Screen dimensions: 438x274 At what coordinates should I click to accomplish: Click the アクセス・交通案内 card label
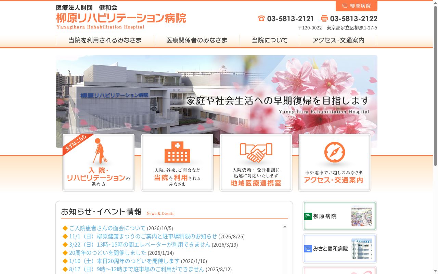(x=334, y=180)
